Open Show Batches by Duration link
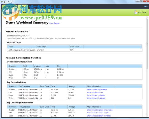The width and height of the screenshot is (149, 119). 97,90
